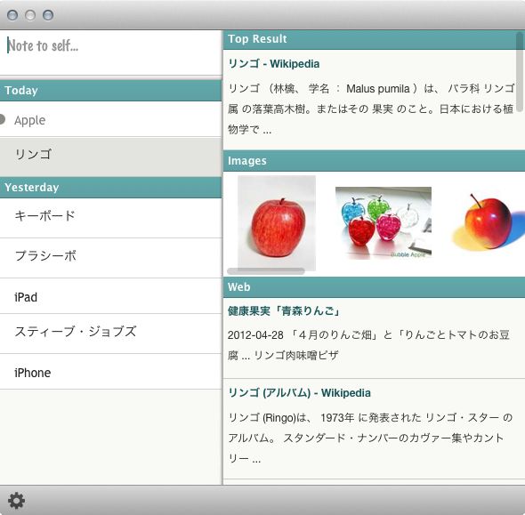
Task: Select the キーボード note
Action: tap(111, 218)
